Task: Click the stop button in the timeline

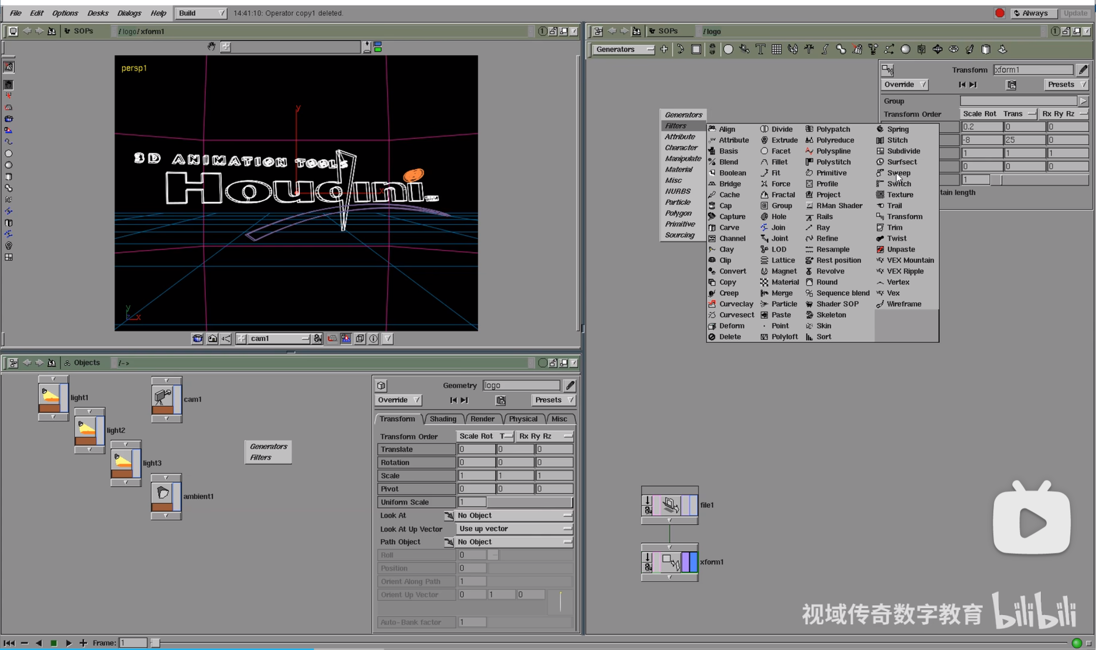Action: (x=53, y=643)
